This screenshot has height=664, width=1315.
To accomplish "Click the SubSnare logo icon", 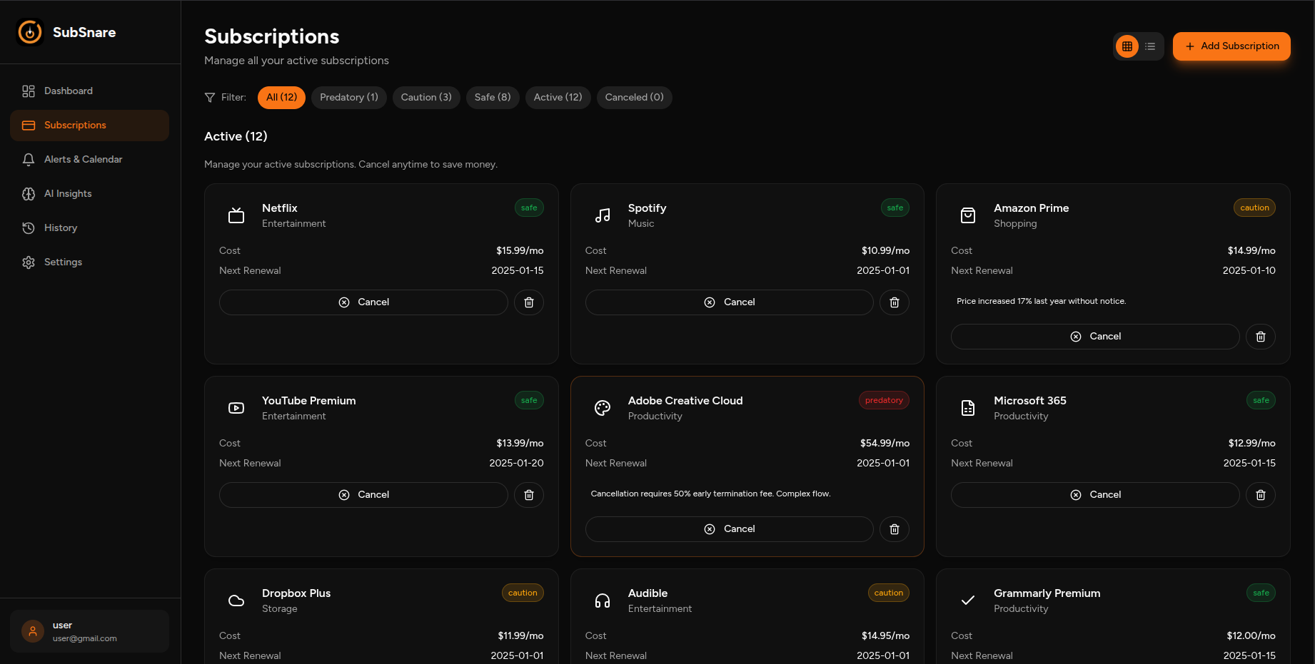I will pos(30,32).
